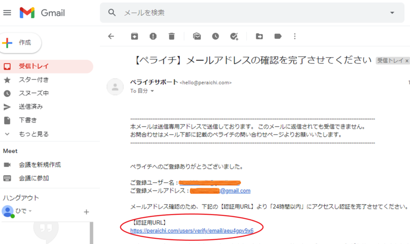Image resolution: width=410 pixels, height=244 pixels.
Task: Click sender name ペライチサポート
Action: coord(154,82)
